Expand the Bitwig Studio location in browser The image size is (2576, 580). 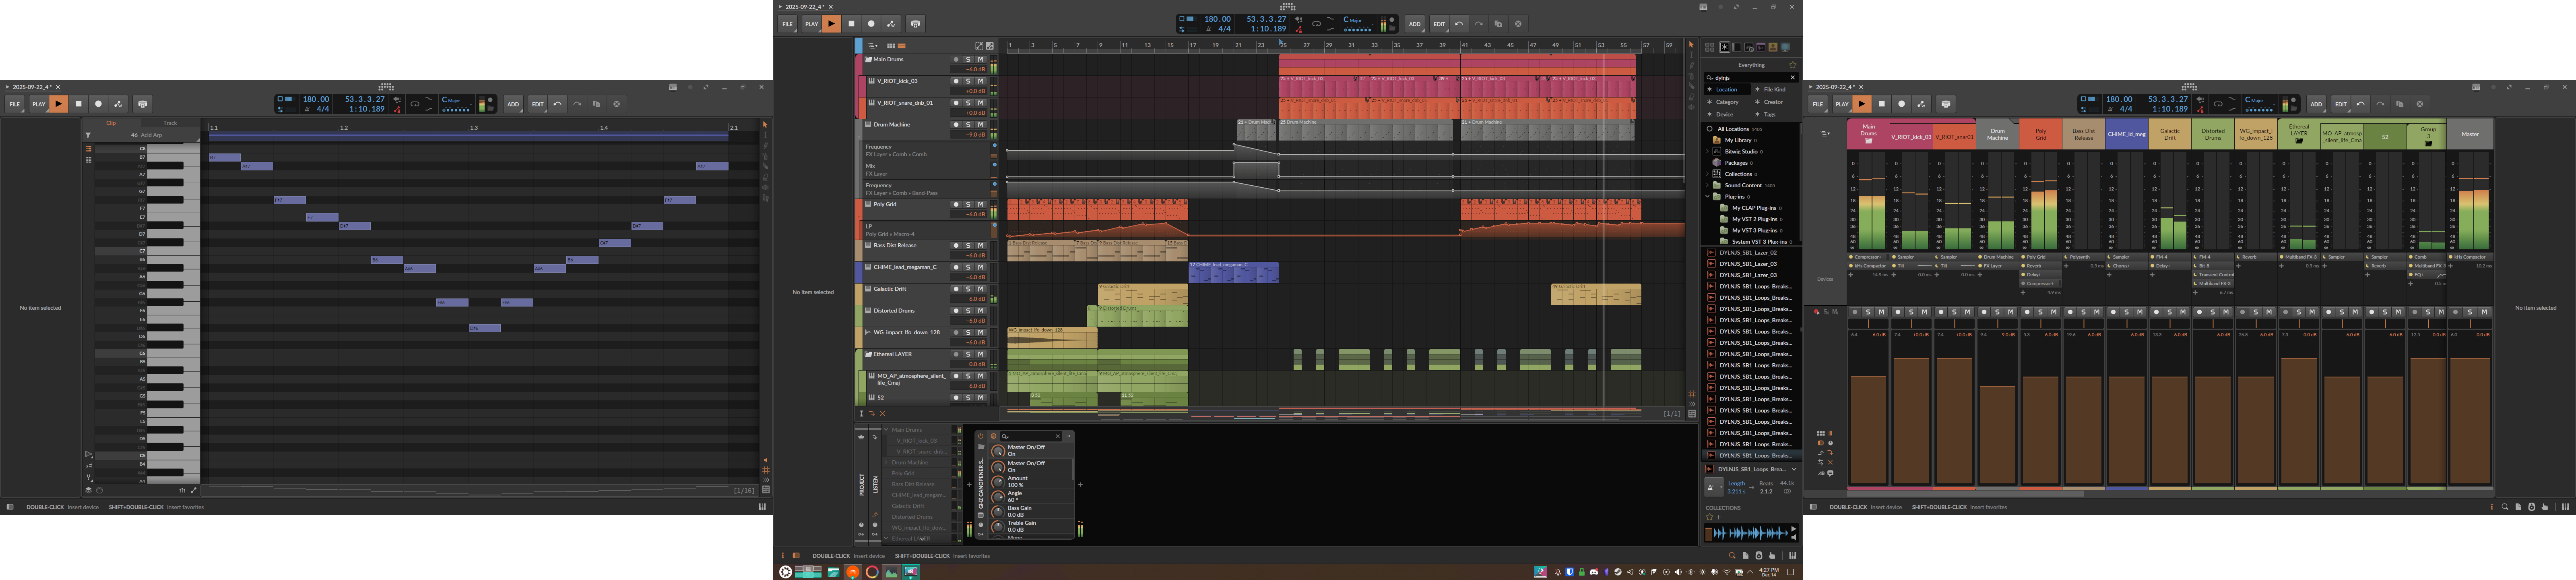click(1708, 151)
